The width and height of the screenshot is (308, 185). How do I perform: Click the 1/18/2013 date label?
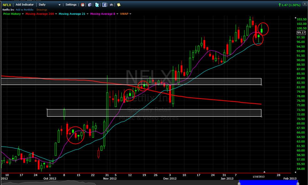(259, 177)
